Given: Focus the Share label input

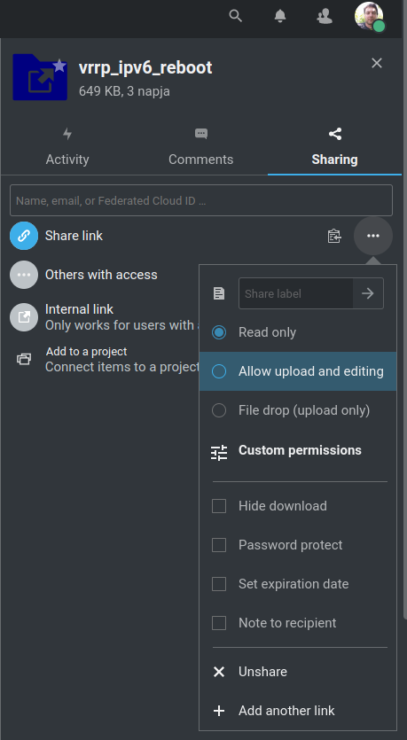Looking at the screenshot, I should pos(296,293).
